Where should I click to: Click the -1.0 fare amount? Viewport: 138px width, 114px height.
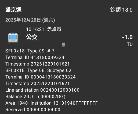[x=127, y=37]
